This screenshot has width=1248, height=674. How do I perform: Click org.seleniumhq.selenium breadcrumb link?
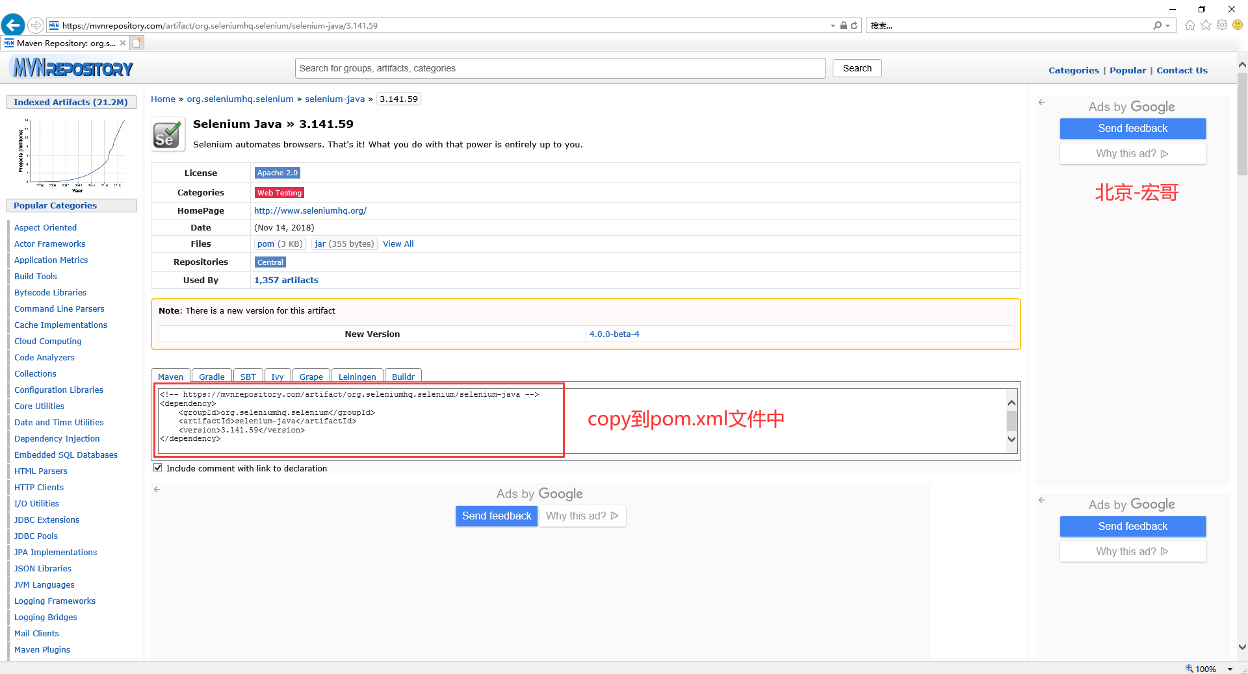240,99
